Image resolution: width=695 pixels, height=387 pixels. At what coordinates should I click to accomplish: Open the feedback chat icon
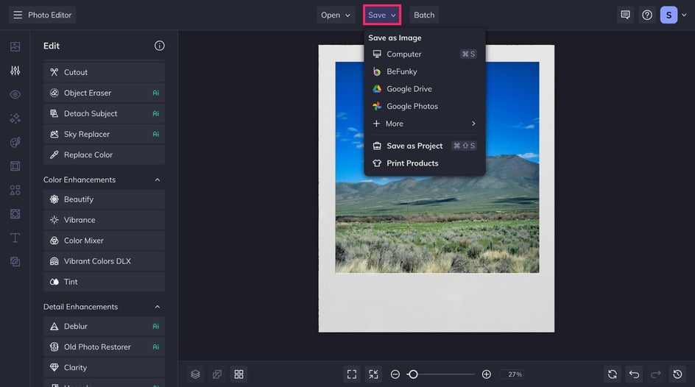pos(625,15)
